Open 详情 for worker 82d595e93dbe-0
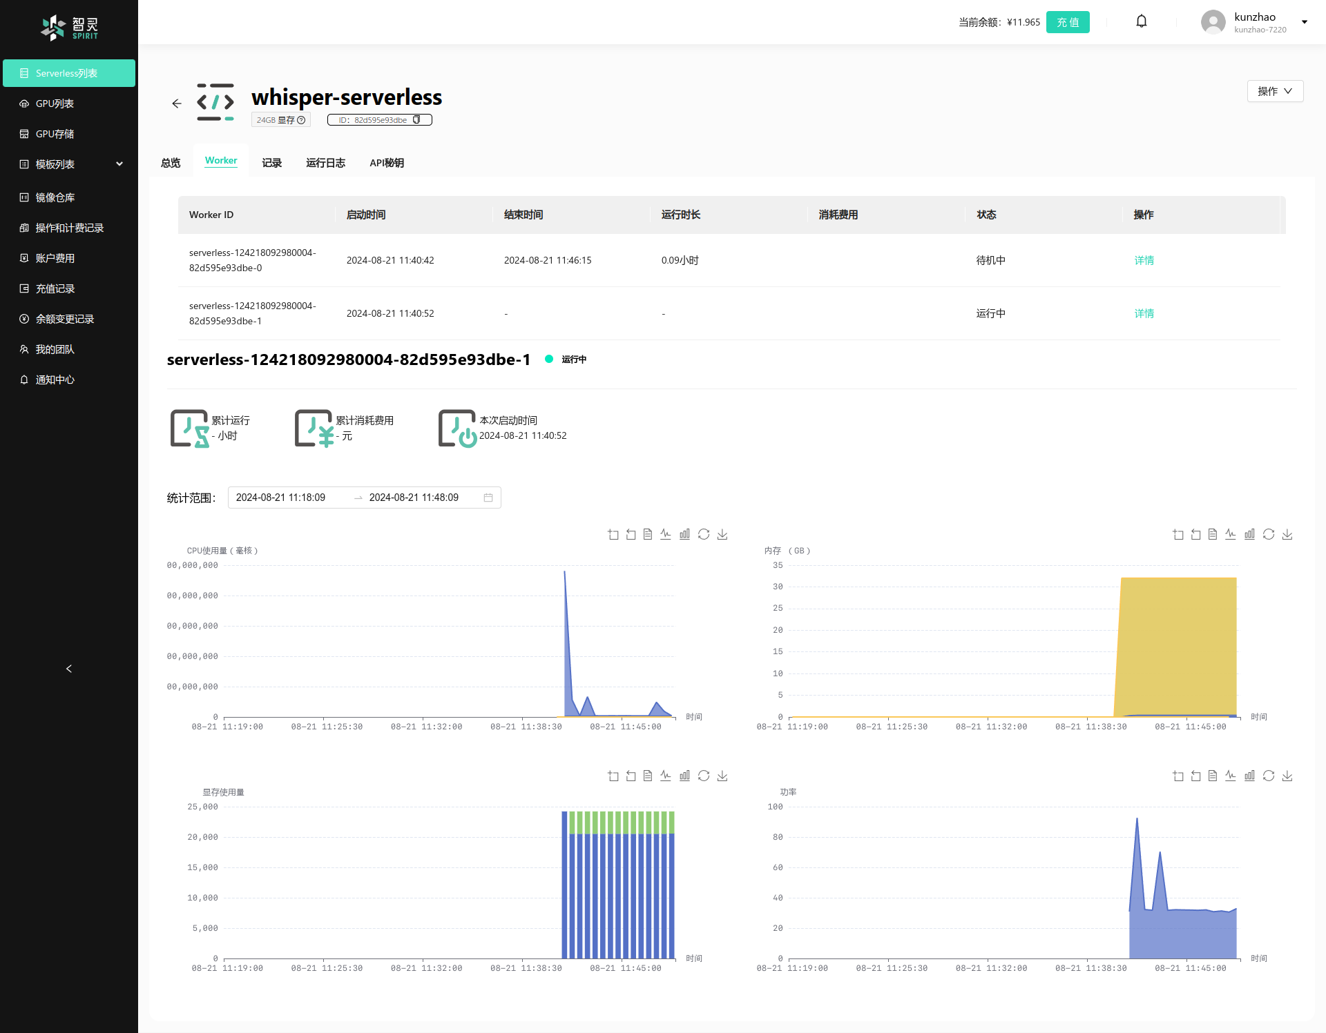This screenshot has height=1033, width=1326. tap(1144, 260)
